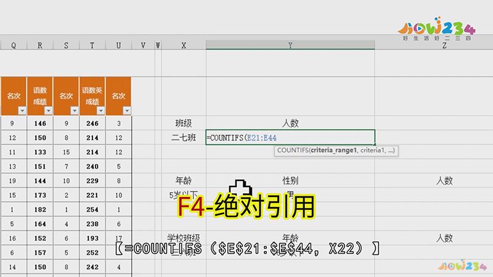This screenshot has height=277, width=493.
Task: Select cell with value 246
Action: tap(92, 124)
